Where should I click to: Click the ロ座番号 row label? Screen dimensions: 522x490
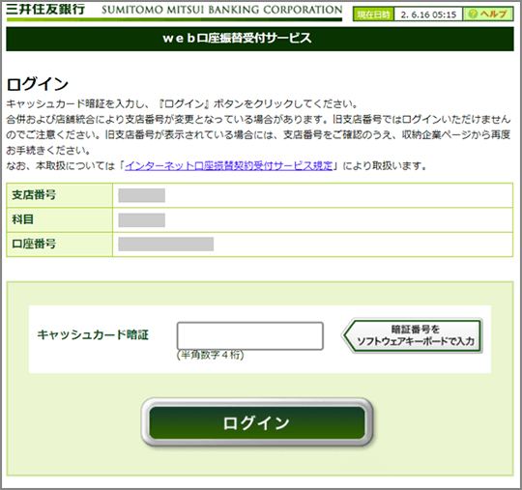coord(34,244)
